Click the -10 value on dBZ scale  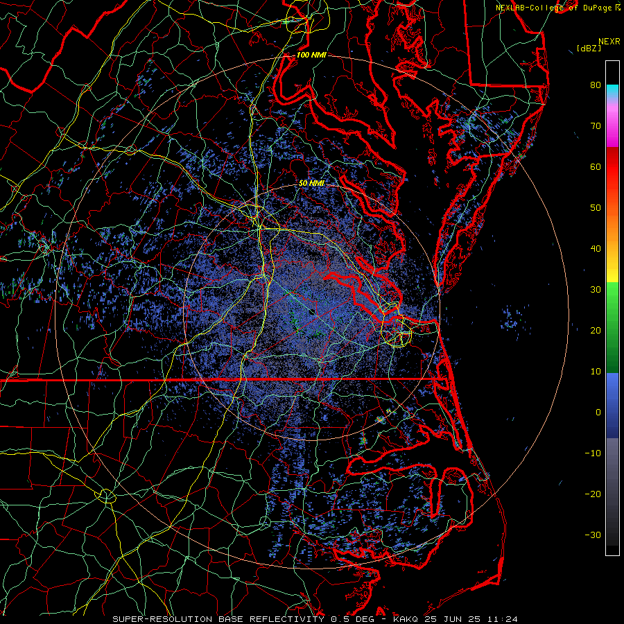tap(593, 453)
